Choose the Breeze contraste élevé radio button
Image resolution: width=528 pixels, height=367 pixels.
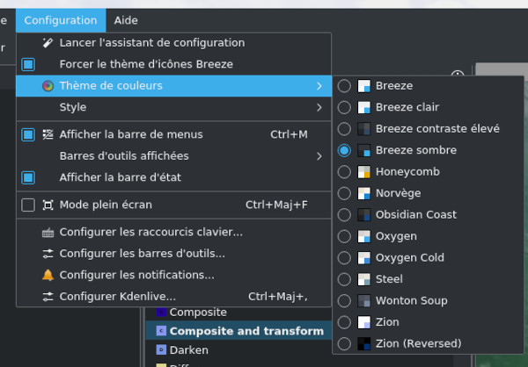(344, 129)
